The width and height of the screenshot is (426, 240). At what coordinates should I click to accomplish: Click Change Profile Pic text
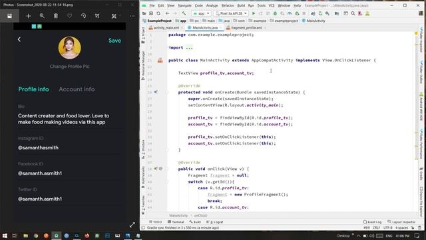pyautogui.click(x=69, y=67)
